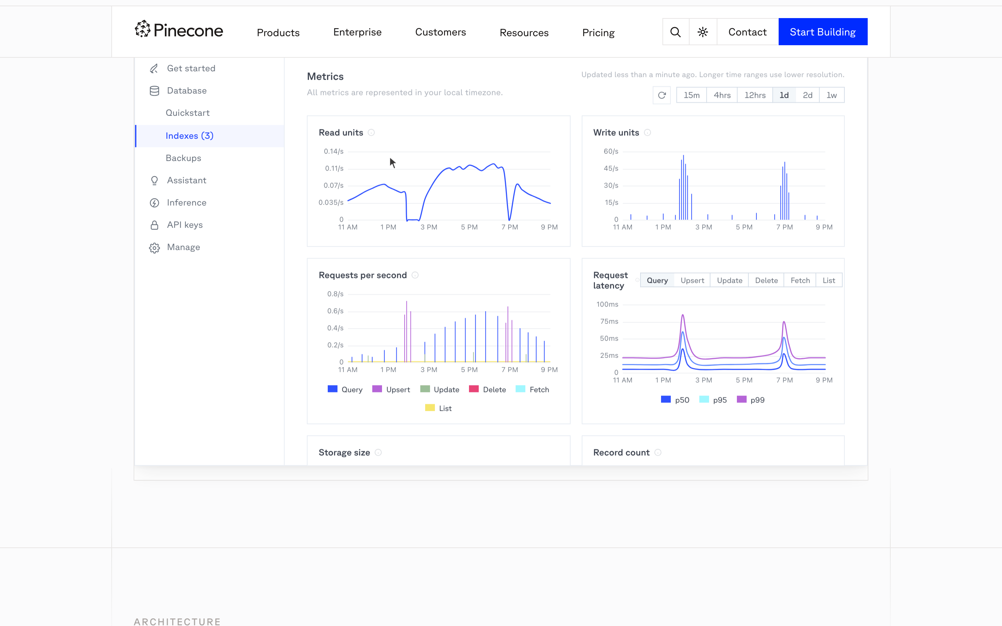Viewport: 1002px width, 626px height.
Task: Click the refresh metrics icon
Action: (662, 95)
